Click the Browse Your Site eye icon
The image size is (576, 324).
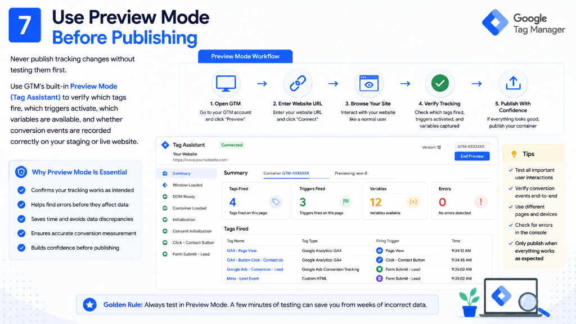pyautogui.click(x=369, y=83)
